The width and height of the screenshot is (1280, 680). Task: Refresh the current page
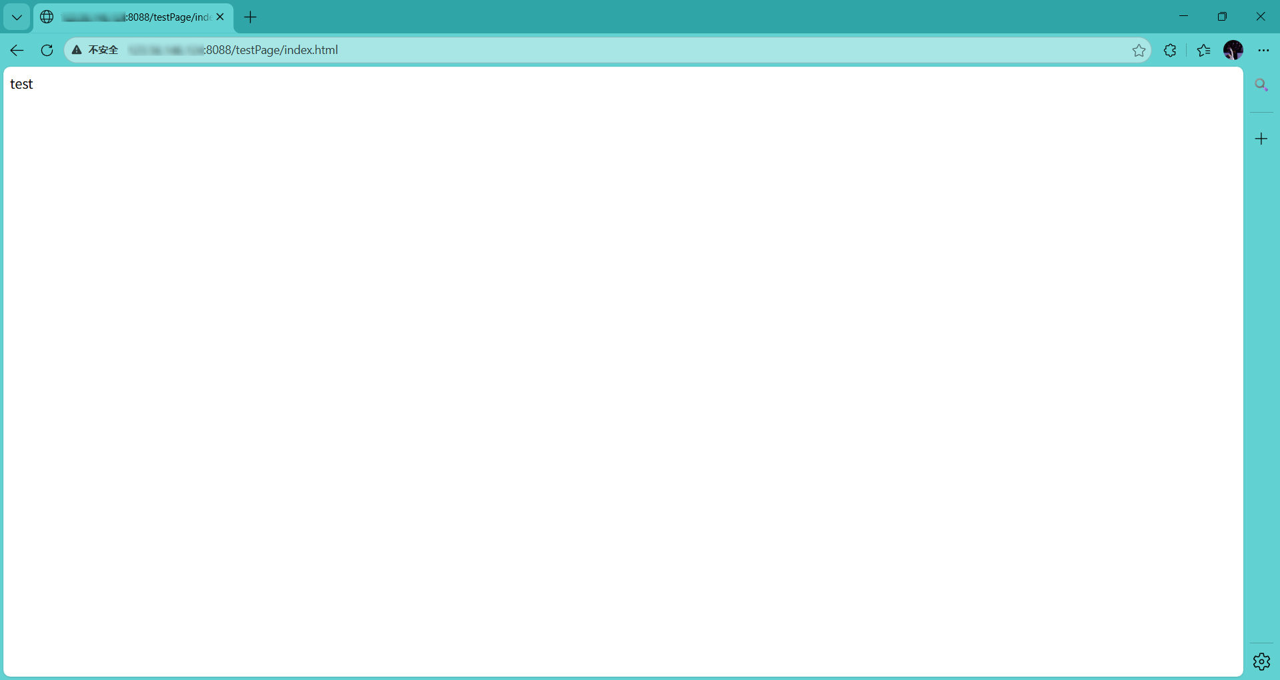click(x=47, y=50)
